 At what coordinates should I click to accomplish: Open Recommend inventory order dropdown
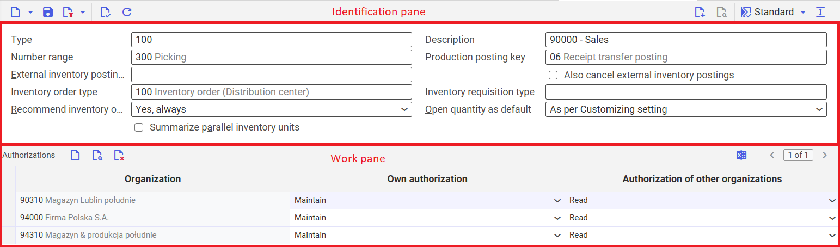(271, 109)
